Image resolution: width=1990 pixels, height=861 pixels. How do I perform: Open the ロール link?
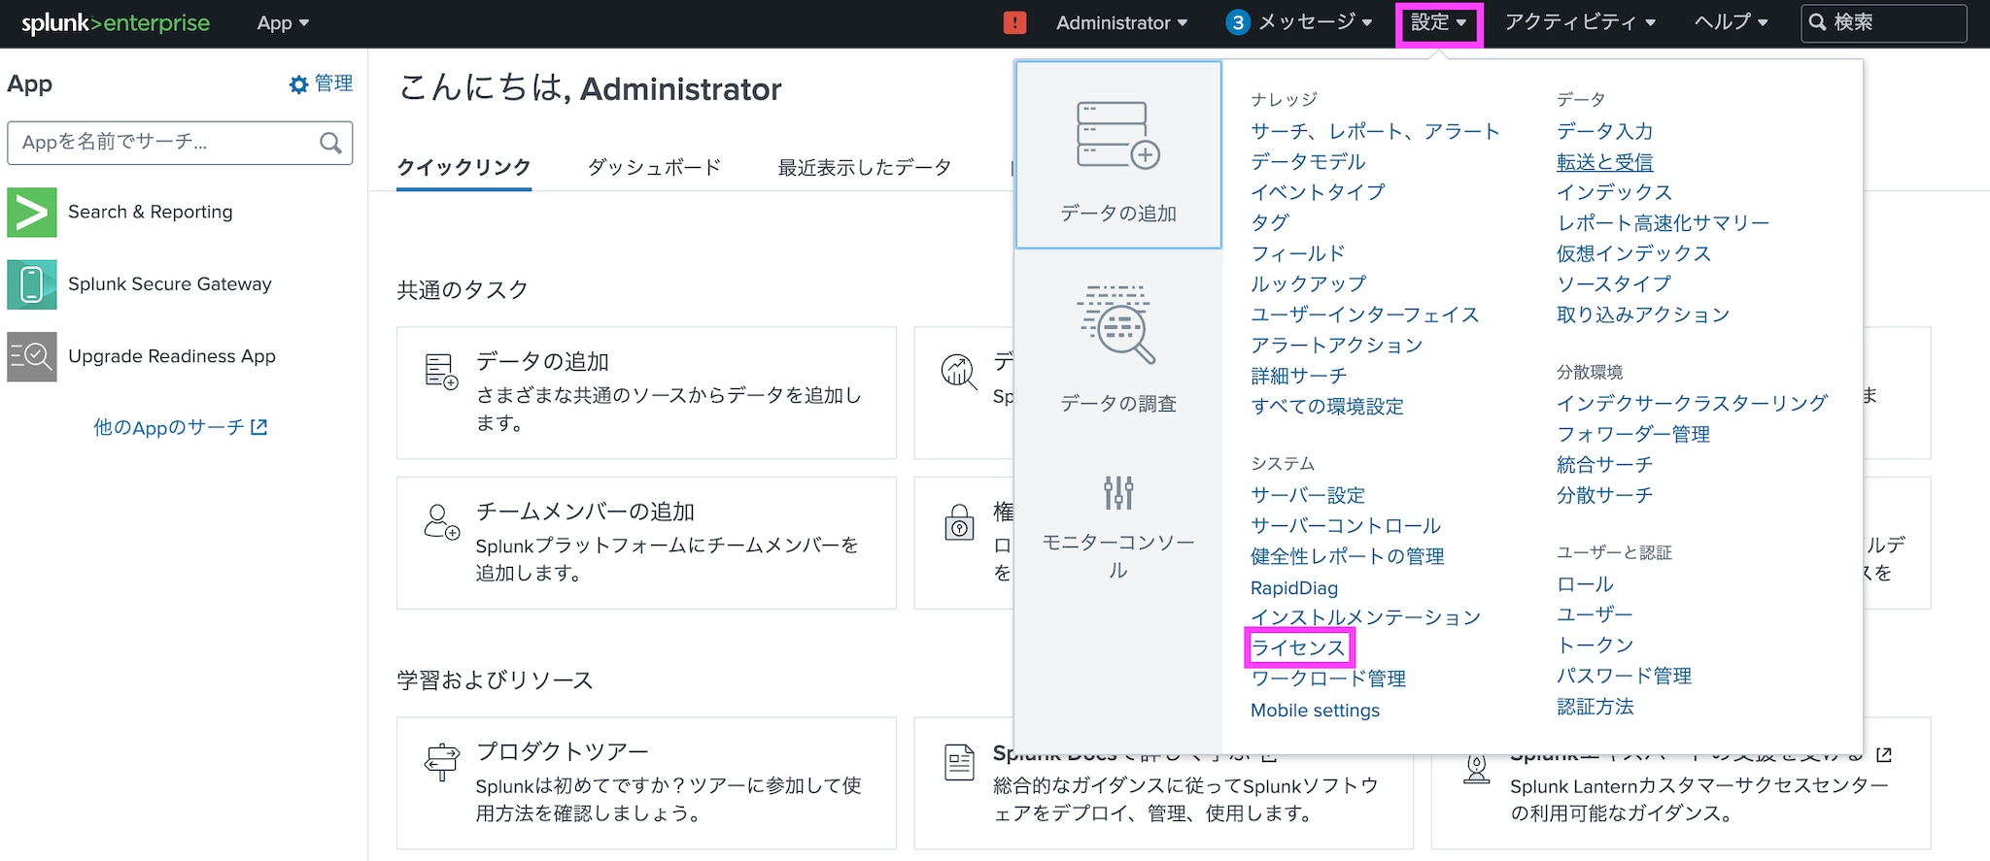(x=1585, y=584)
